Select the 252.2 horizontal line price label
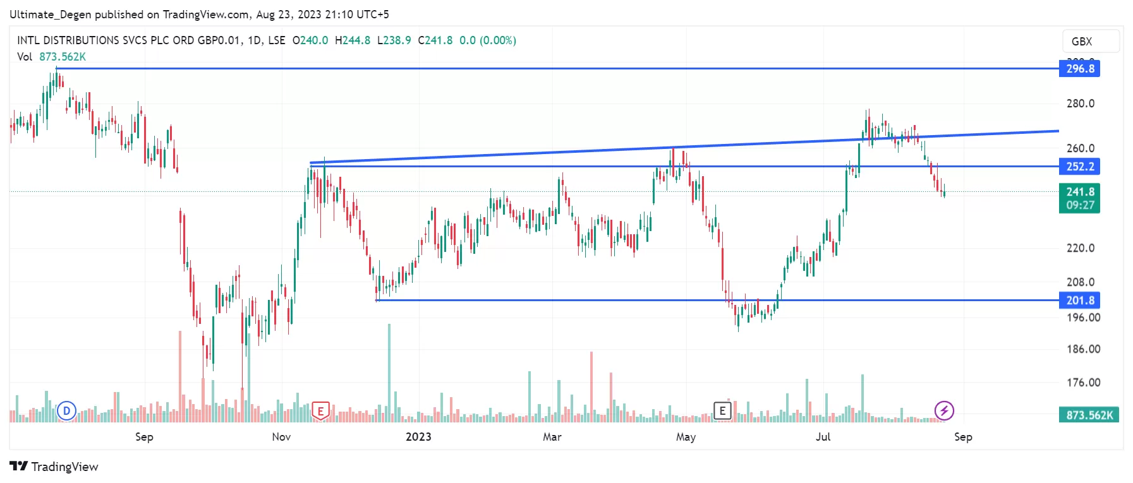This screenshot has height=483, width=1133. click(x=1079, y=167)
